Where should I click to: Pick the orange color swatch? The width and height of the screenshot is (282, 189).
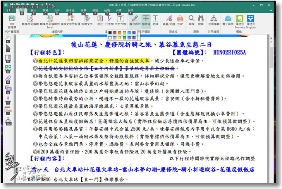pos(120,33)
